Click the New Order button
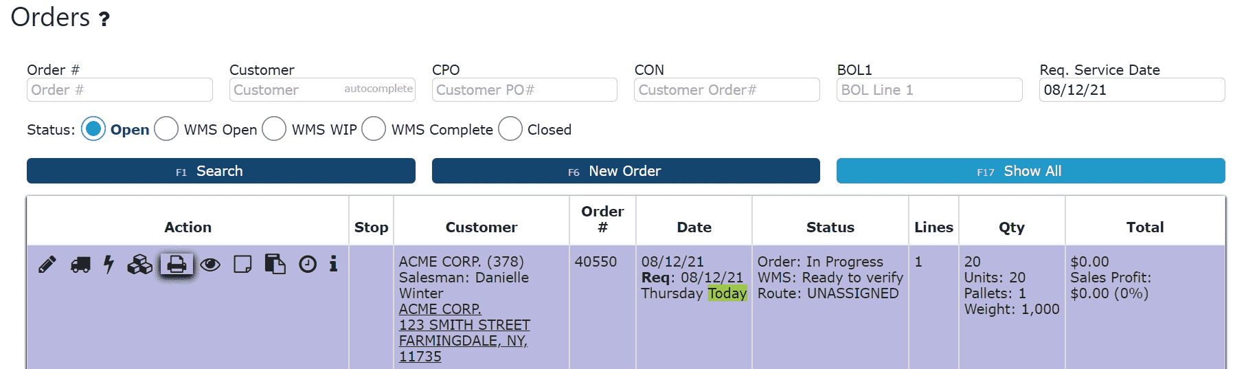 (x=626, y=171)
